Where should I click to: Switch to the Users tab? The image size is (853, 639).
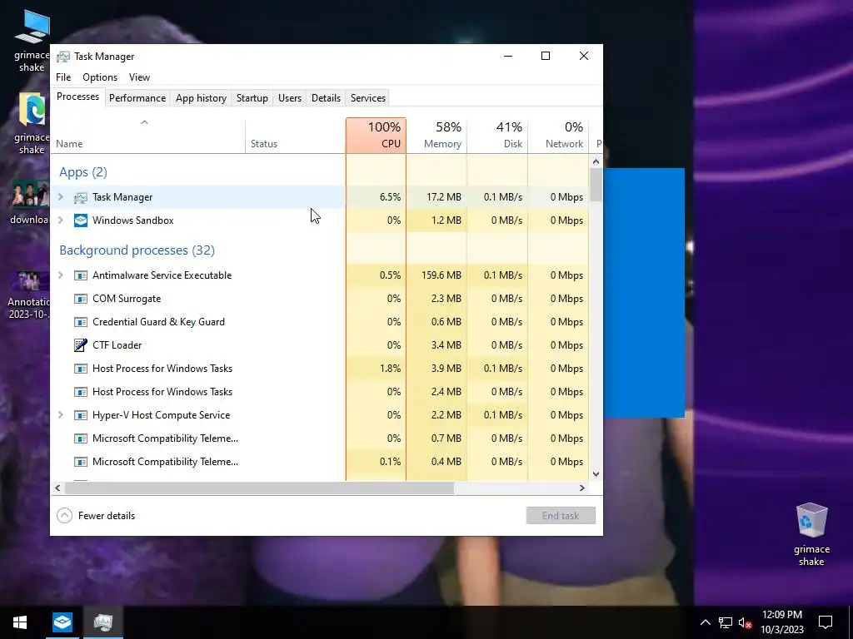(x=289, y=98)
